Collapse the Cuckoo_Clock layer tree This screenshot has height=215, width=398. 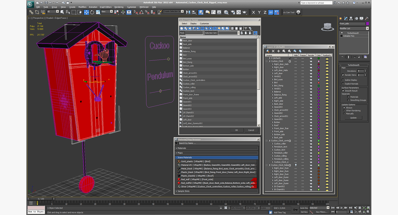[x=267, y=61]
